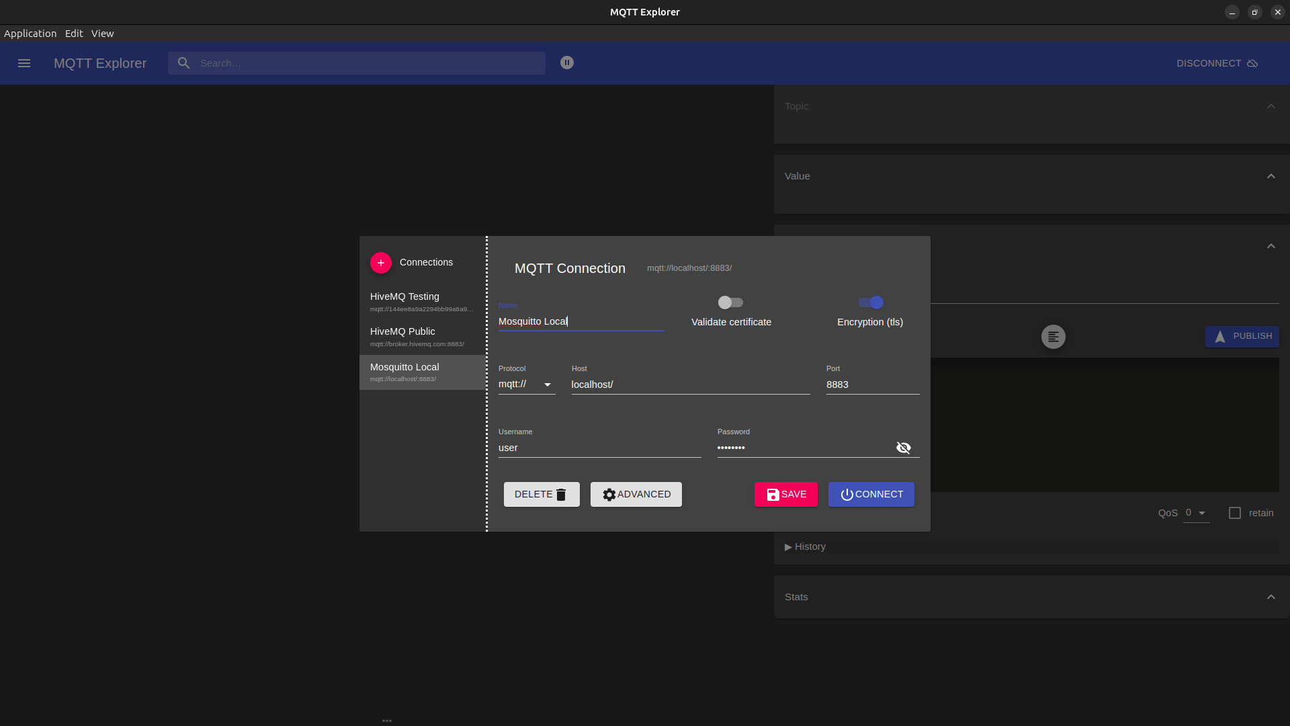Click the pause updates icon
The height and width of the screenshot is (726, 1290).
[x=567, y=63]
